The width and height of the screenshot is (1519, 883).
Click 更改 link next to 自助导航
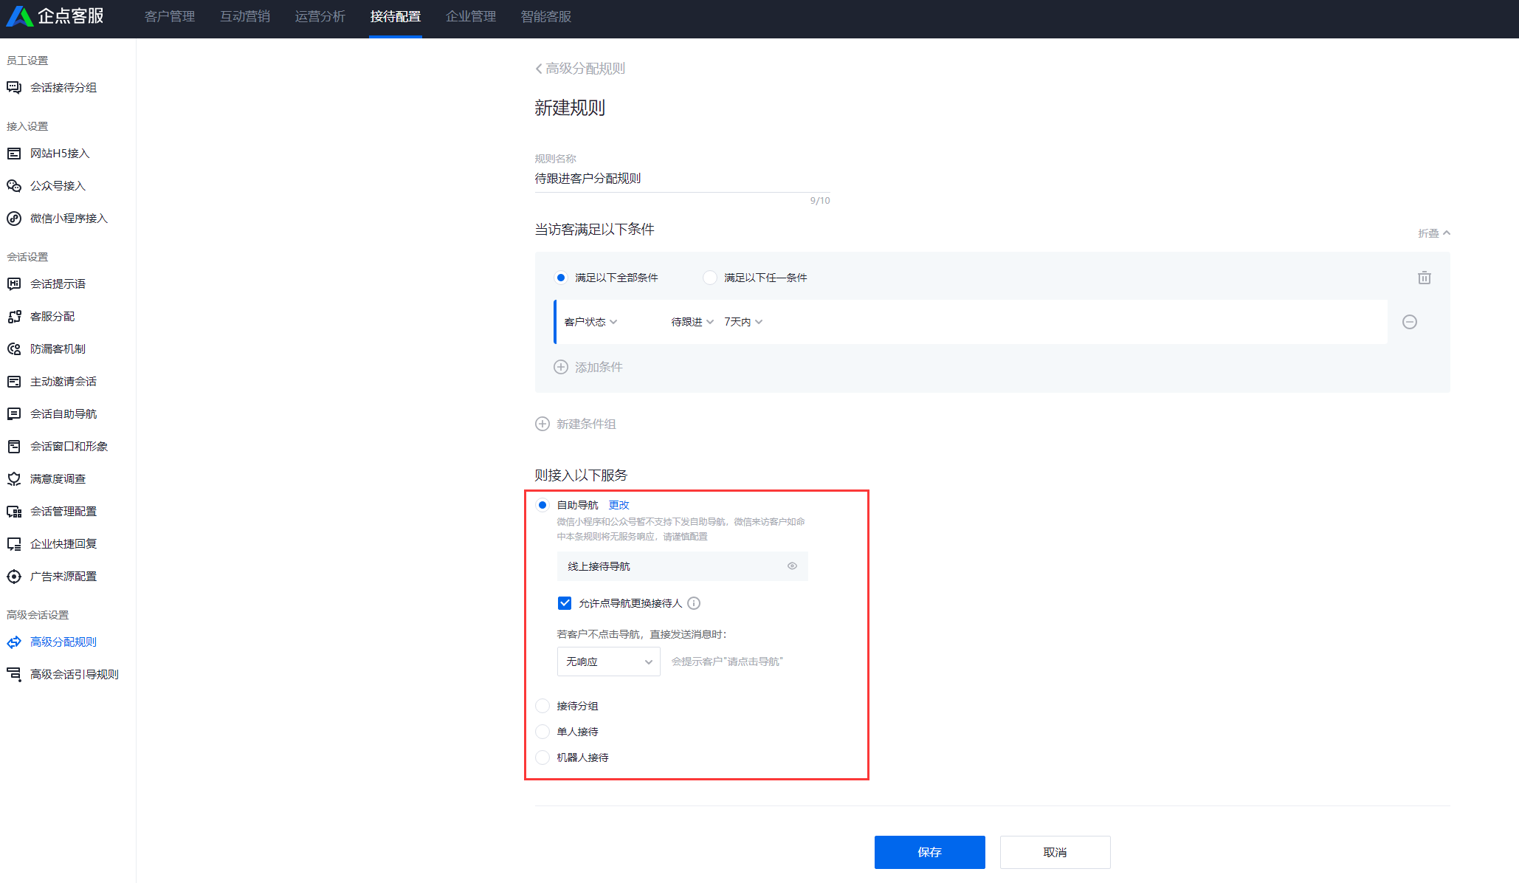pos(619,505)
